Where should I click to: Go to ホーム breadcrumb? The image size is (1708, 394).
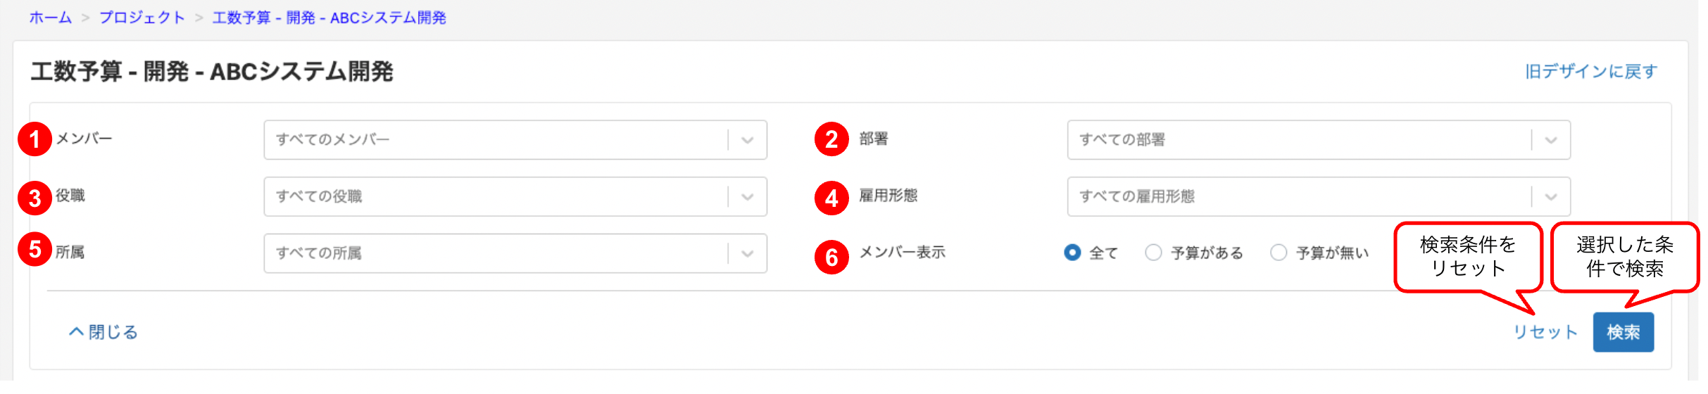tap(50, 18)
